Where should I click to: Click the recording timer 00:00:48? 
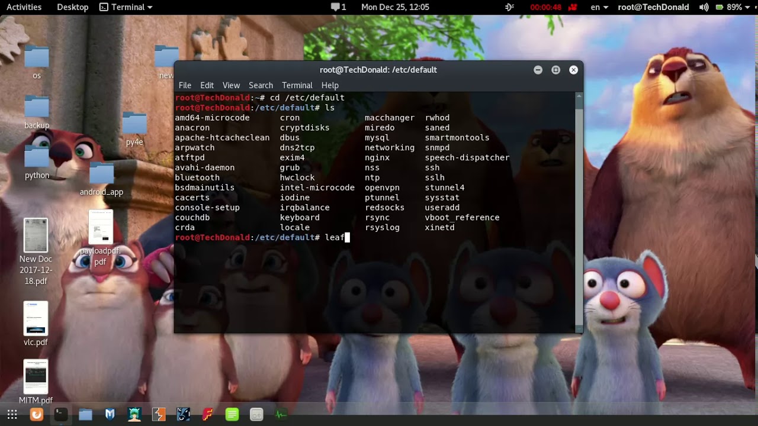(545, 8)
